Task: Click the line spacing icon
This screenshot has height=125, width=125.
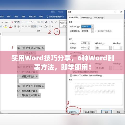Action: pos(40,26)
